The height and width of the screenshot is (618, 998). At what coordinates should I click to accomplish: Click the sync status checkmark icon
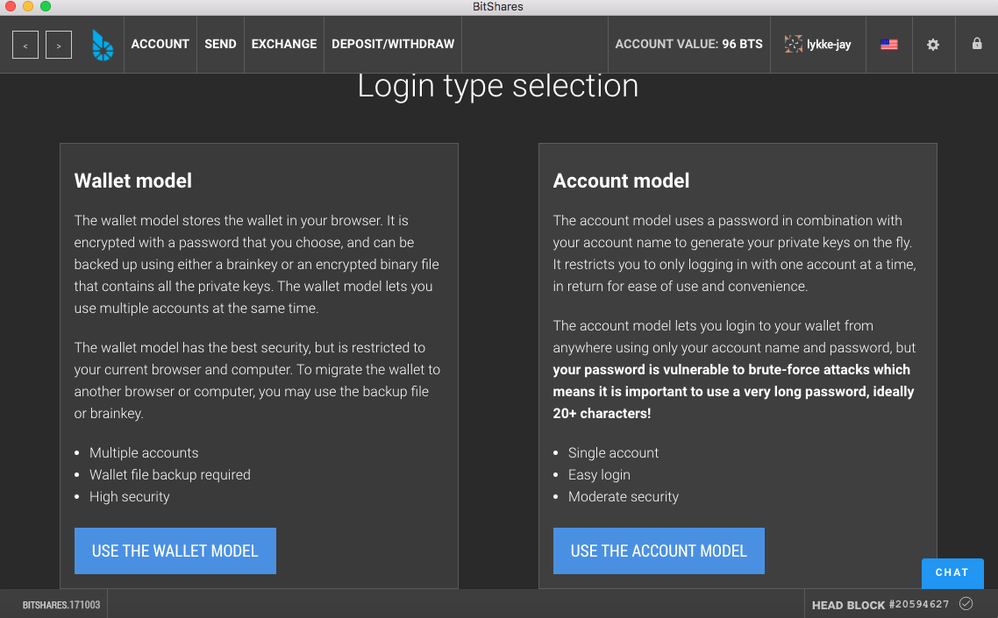[x=966, y=603]
